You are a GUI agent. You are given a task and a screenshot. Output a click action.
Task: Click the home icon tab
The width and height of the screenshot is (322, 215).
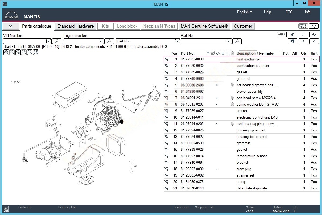tap(11, 26)
